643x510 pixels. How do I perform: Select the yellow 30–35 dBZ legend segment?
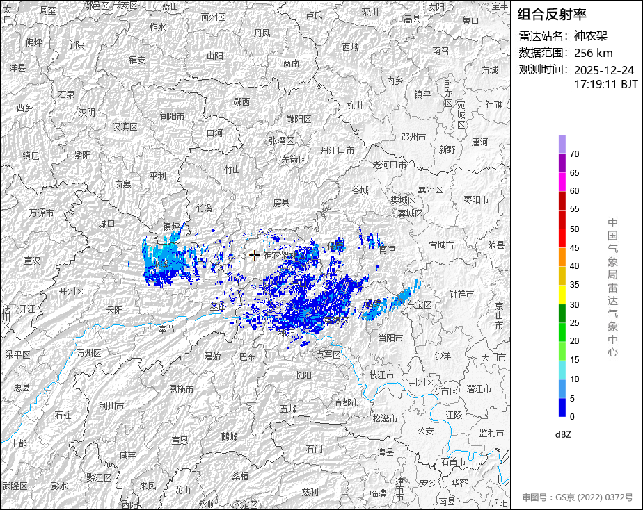pyautogui.click(x=562, y=295)
